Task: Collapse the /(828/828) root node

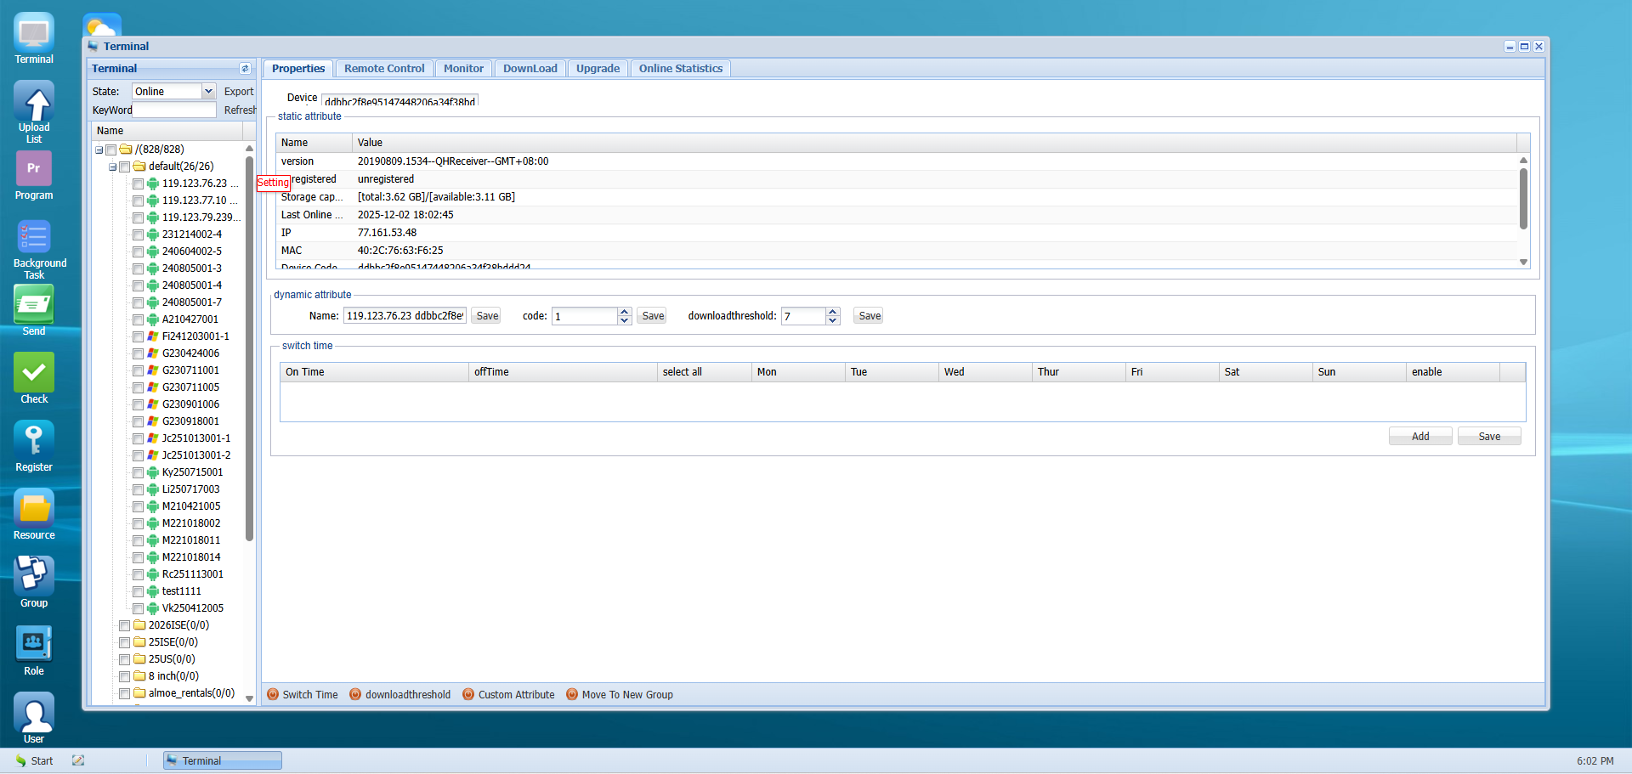Action: point(99,149)
